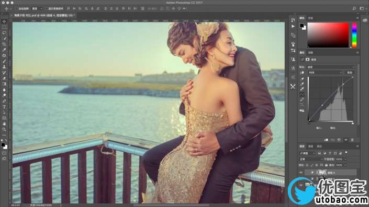Toggle adjustment visibility eye in Properties footer

tap(345, 140)
